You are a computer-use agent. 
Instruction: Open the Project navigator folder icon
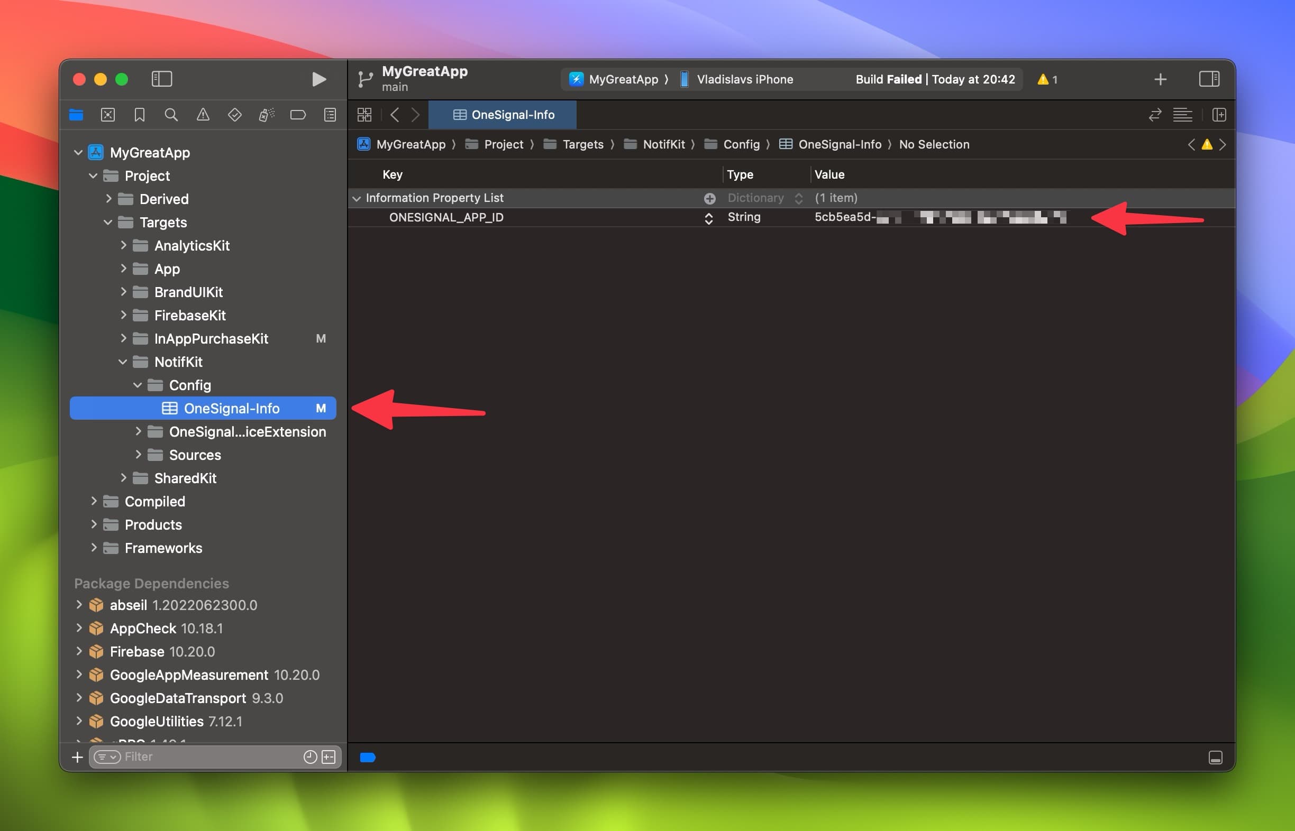(x=76, y=114)
